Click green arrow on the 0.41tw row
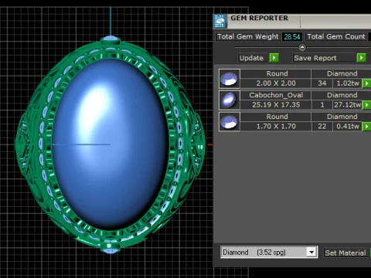This screenshot has height=278, width=371. [x=366, y=127]
